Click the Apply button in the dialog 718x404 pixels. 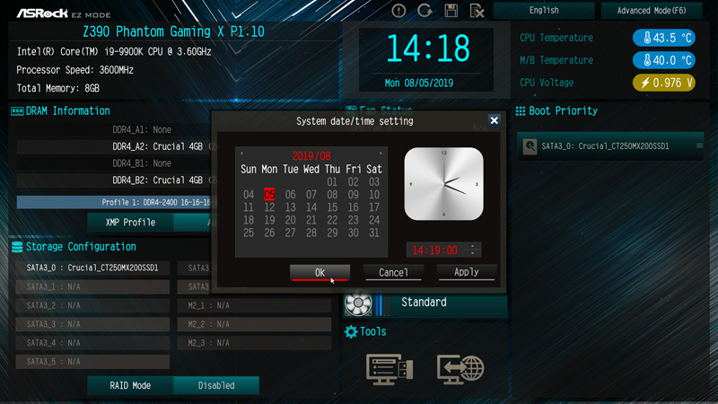[466, 272]
